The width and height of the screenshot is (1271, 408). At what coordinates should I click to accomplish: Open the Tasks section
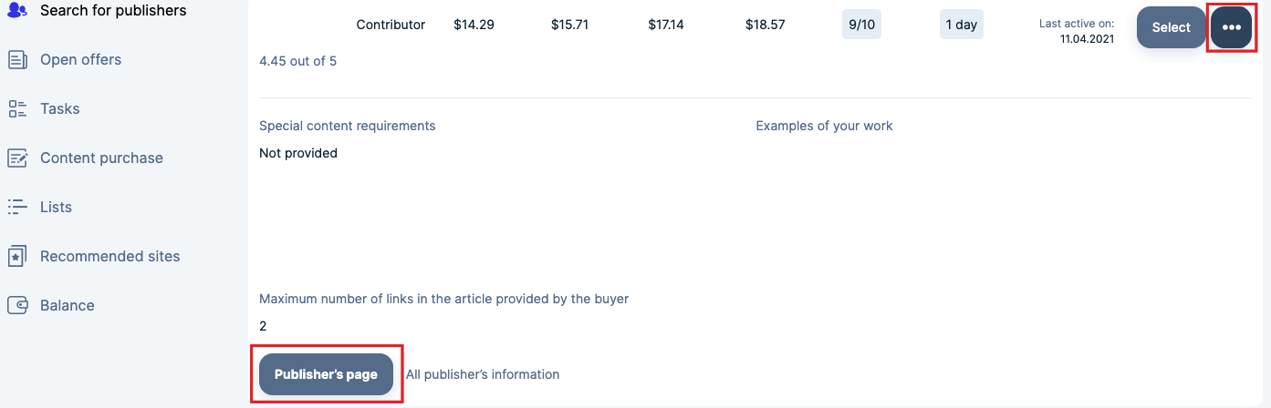(x=59, y=109)
